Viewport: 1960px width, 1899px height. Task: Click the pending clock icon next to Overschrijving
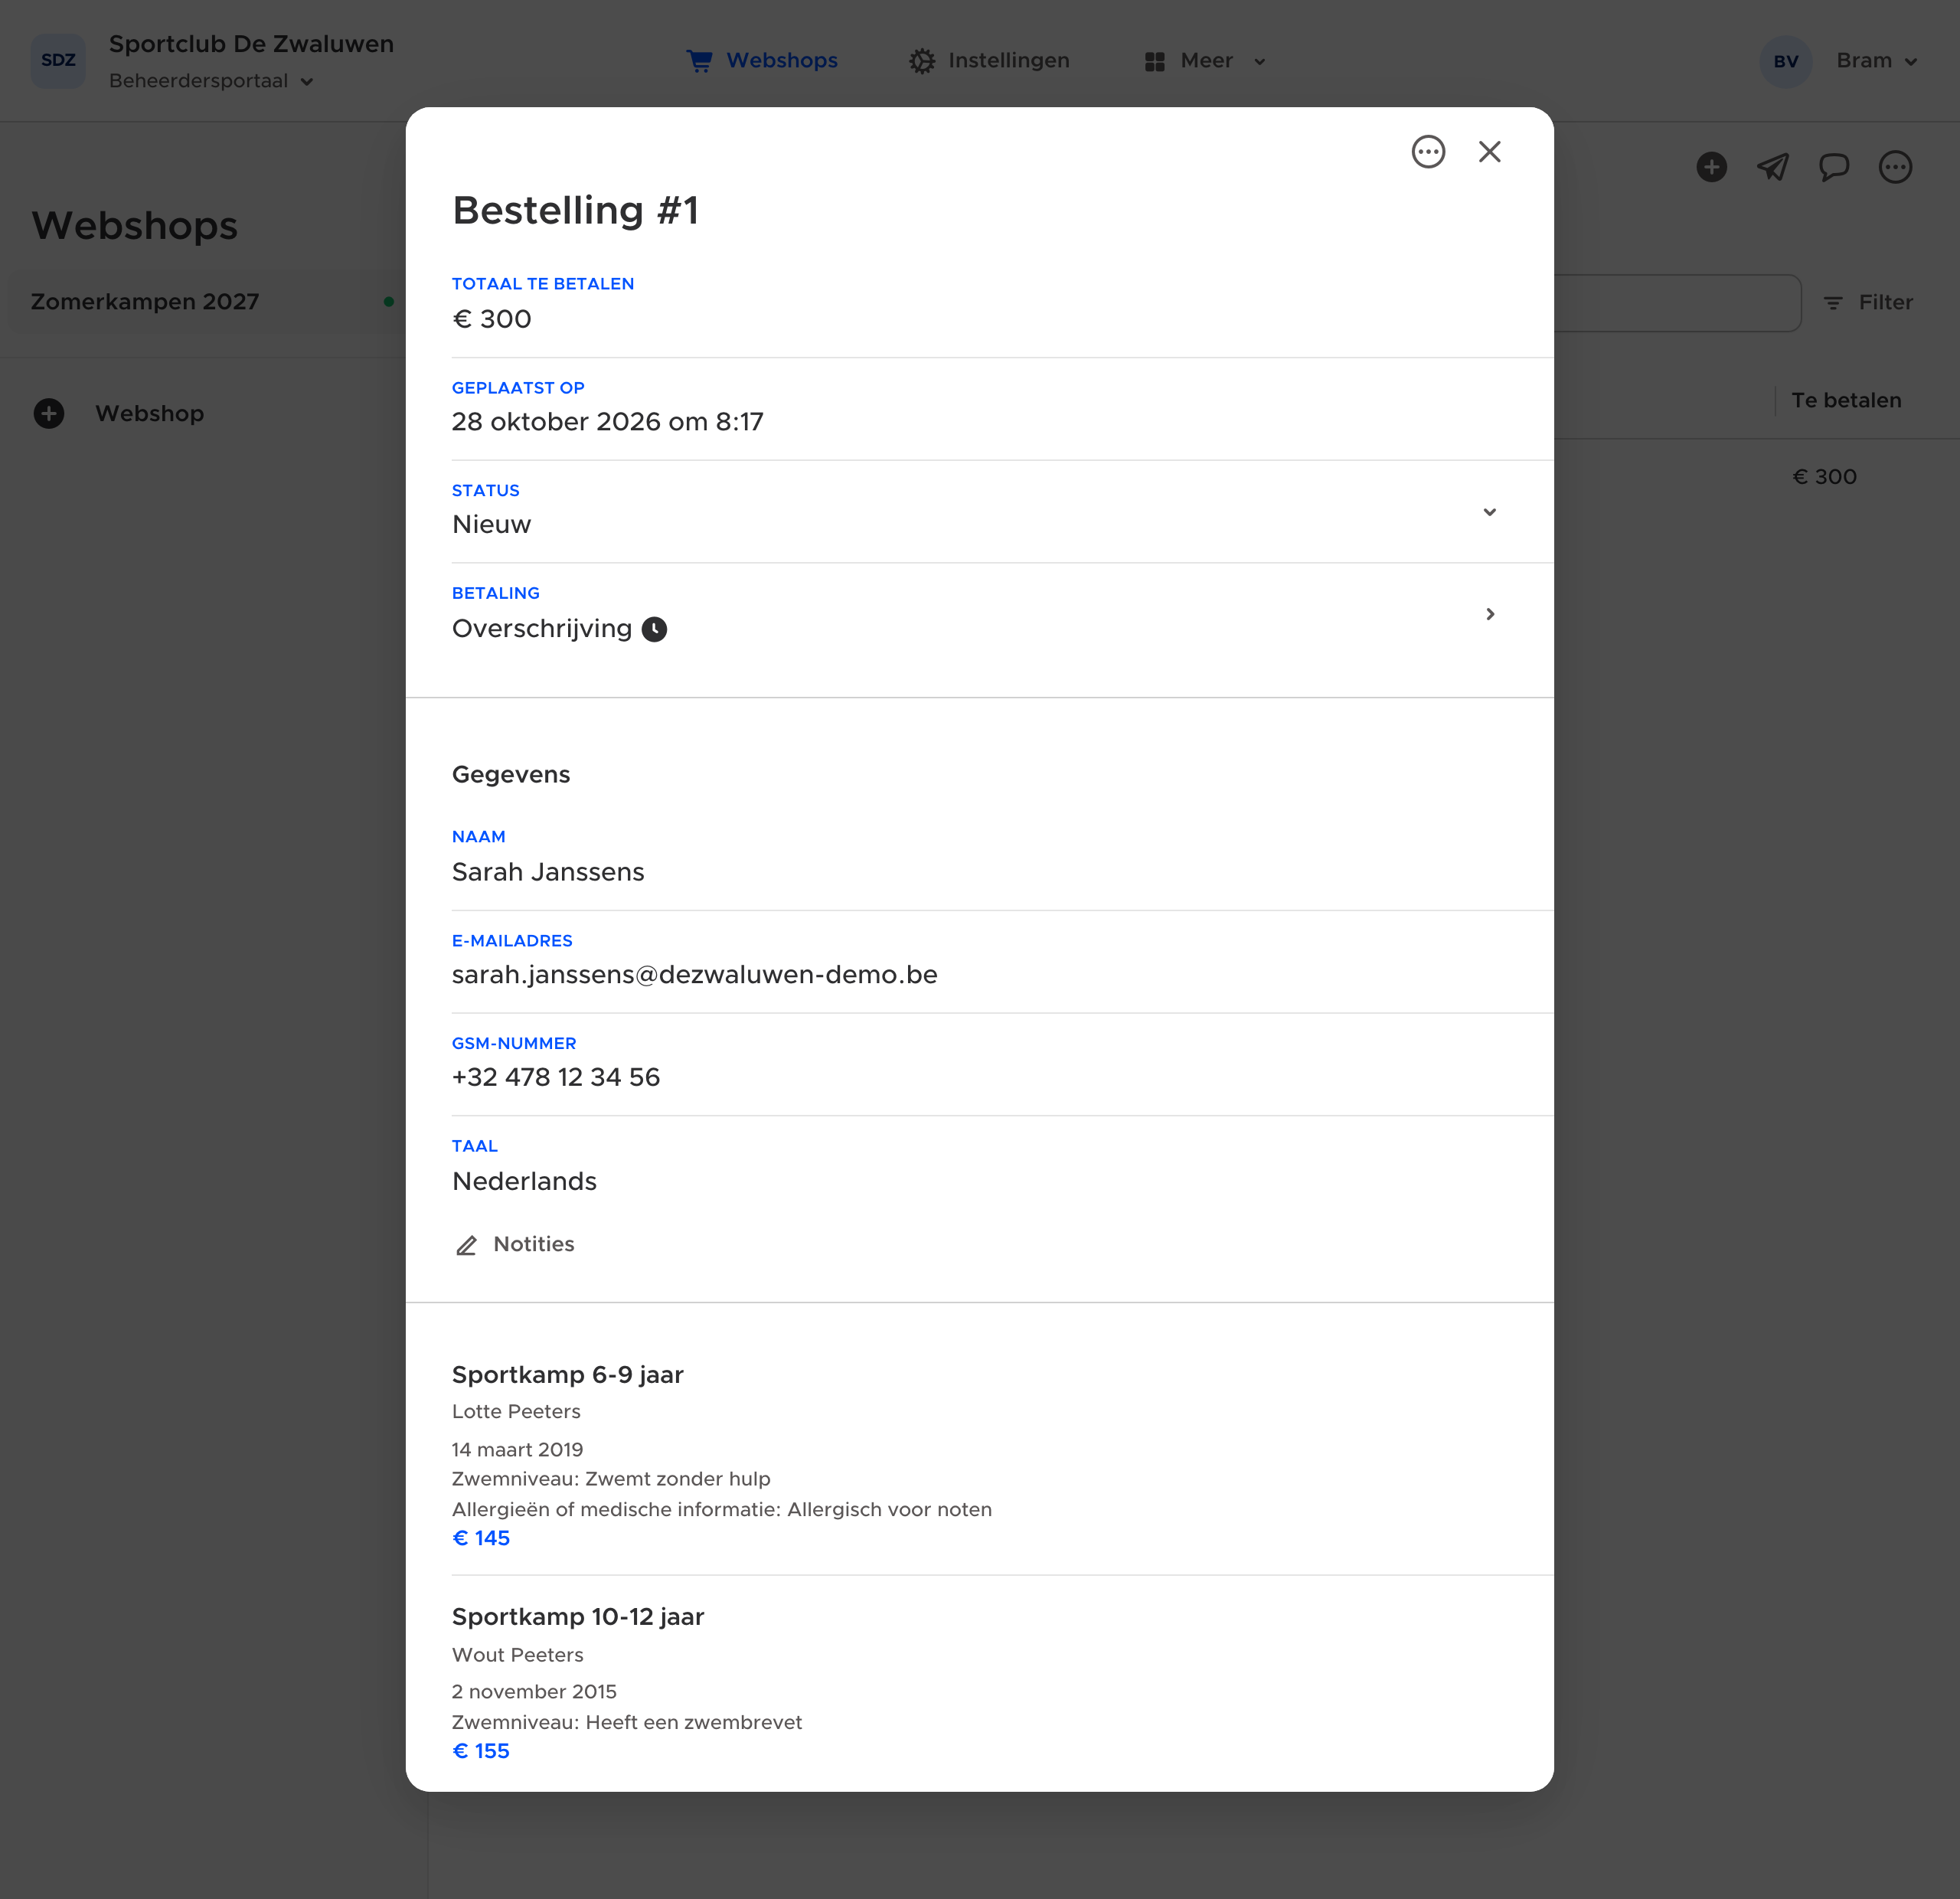point(654,629)
